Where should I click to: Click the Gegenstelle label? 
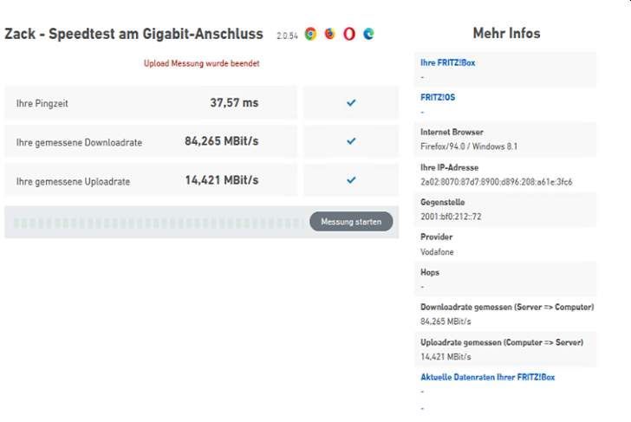442,202
